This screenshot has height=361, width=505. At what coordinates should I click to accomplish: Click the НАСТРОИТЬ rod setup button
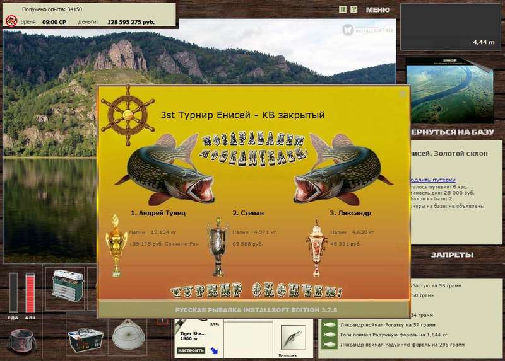pyautogui.click(x=191, y=350)
